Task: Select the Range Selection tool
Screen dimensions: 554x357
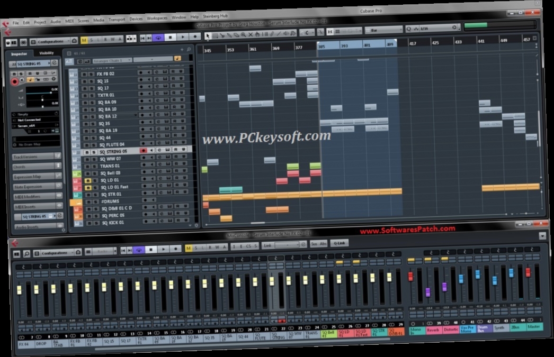Action: (x=215, y=35)
